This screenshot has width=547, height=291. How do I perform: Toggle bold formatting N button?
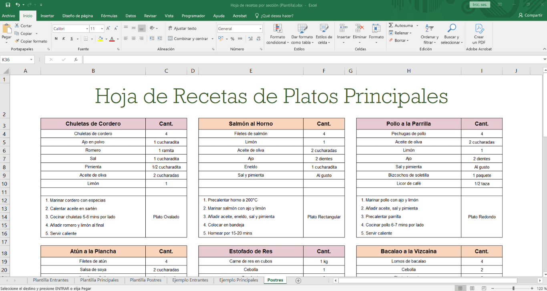click(56, 39)
